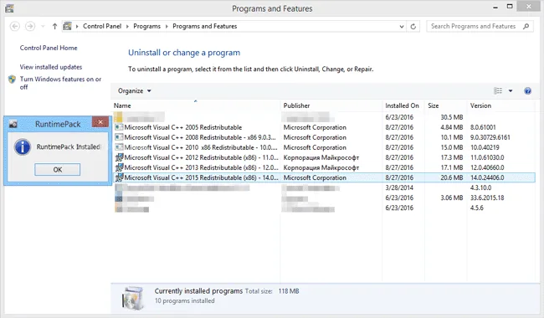The height and width of the screenshot is (318, 544).
Task: Select Visual C++ 2015 Redistributable row
Action: pyautogui.click(x=324, y=177)
